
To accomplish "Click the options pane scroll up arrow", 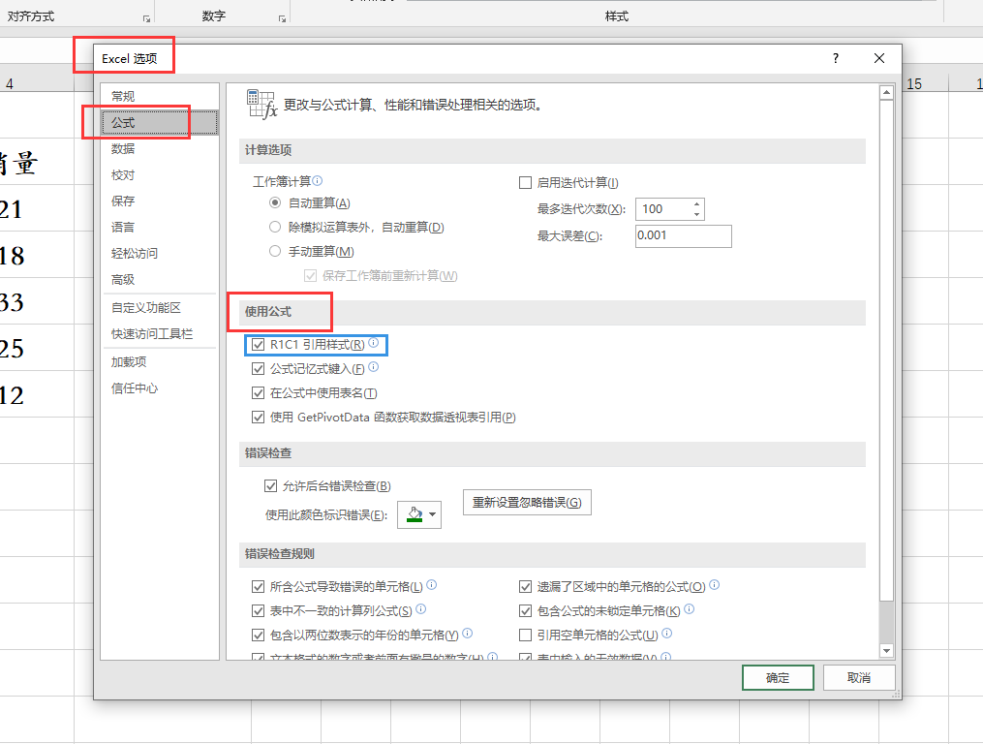I will 886,93.
